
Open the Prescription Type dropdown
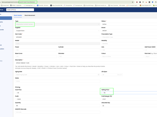point(129,37)
